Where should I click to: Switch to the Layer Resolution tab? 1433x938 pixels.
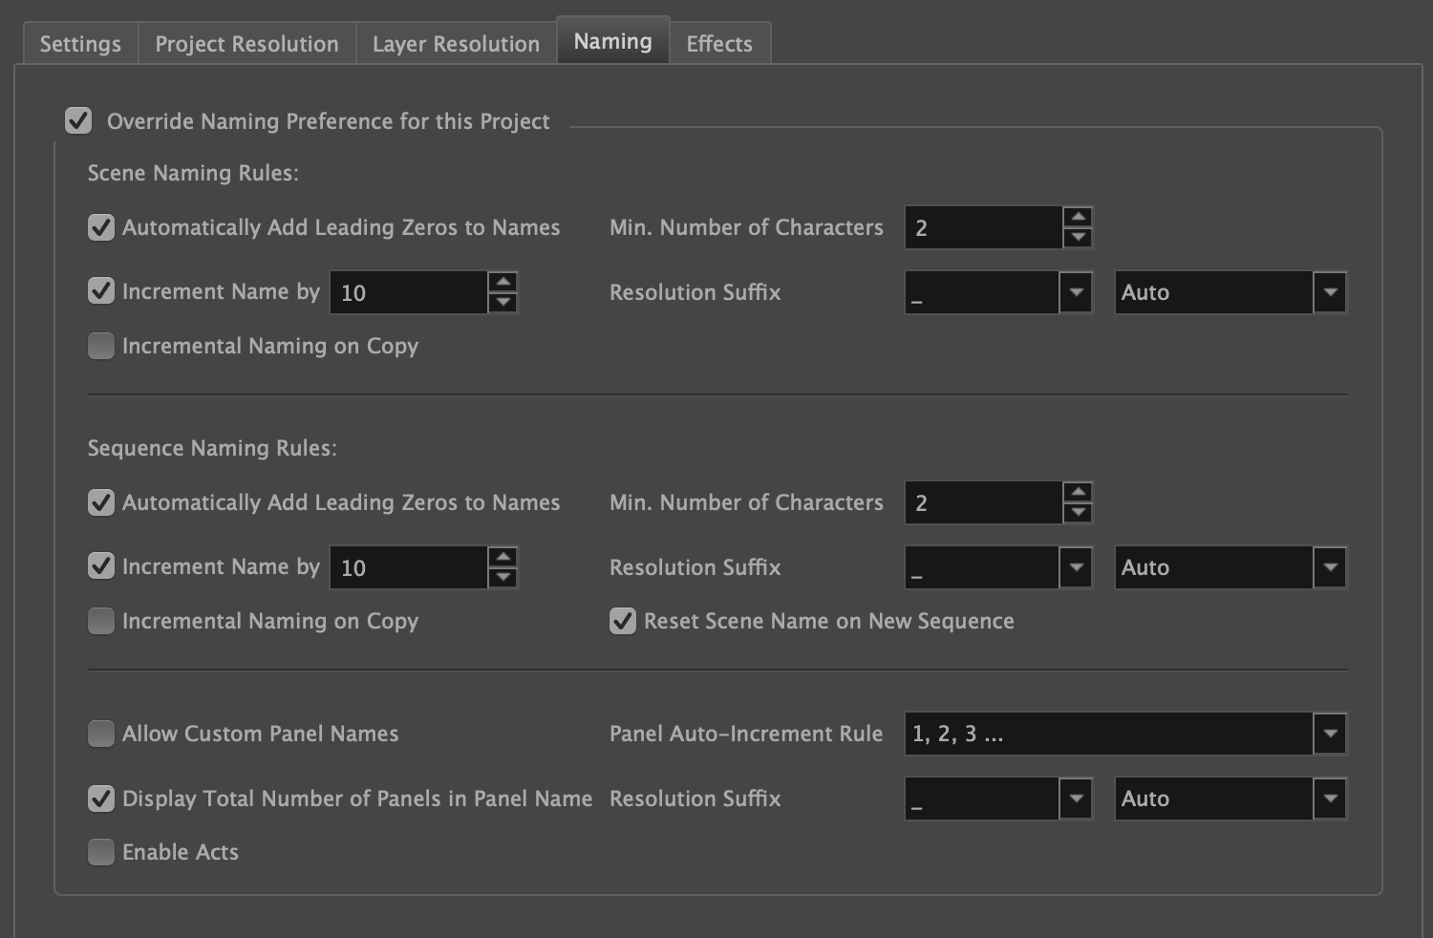click(455, 43)
